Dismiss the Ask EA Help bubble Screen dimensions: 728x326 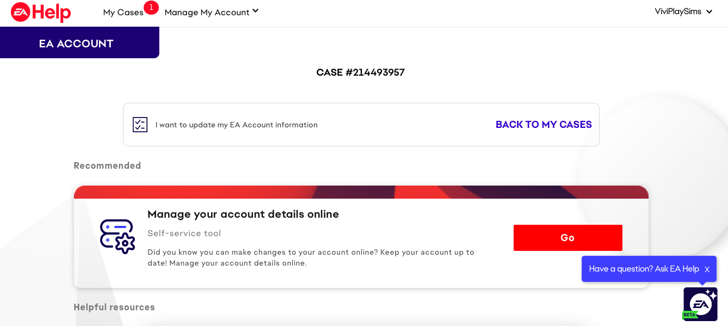[707, 269]
